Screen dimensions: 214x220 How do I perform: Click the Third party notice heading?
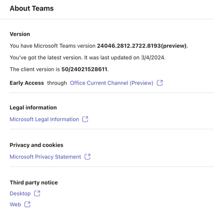click(34, 183)
